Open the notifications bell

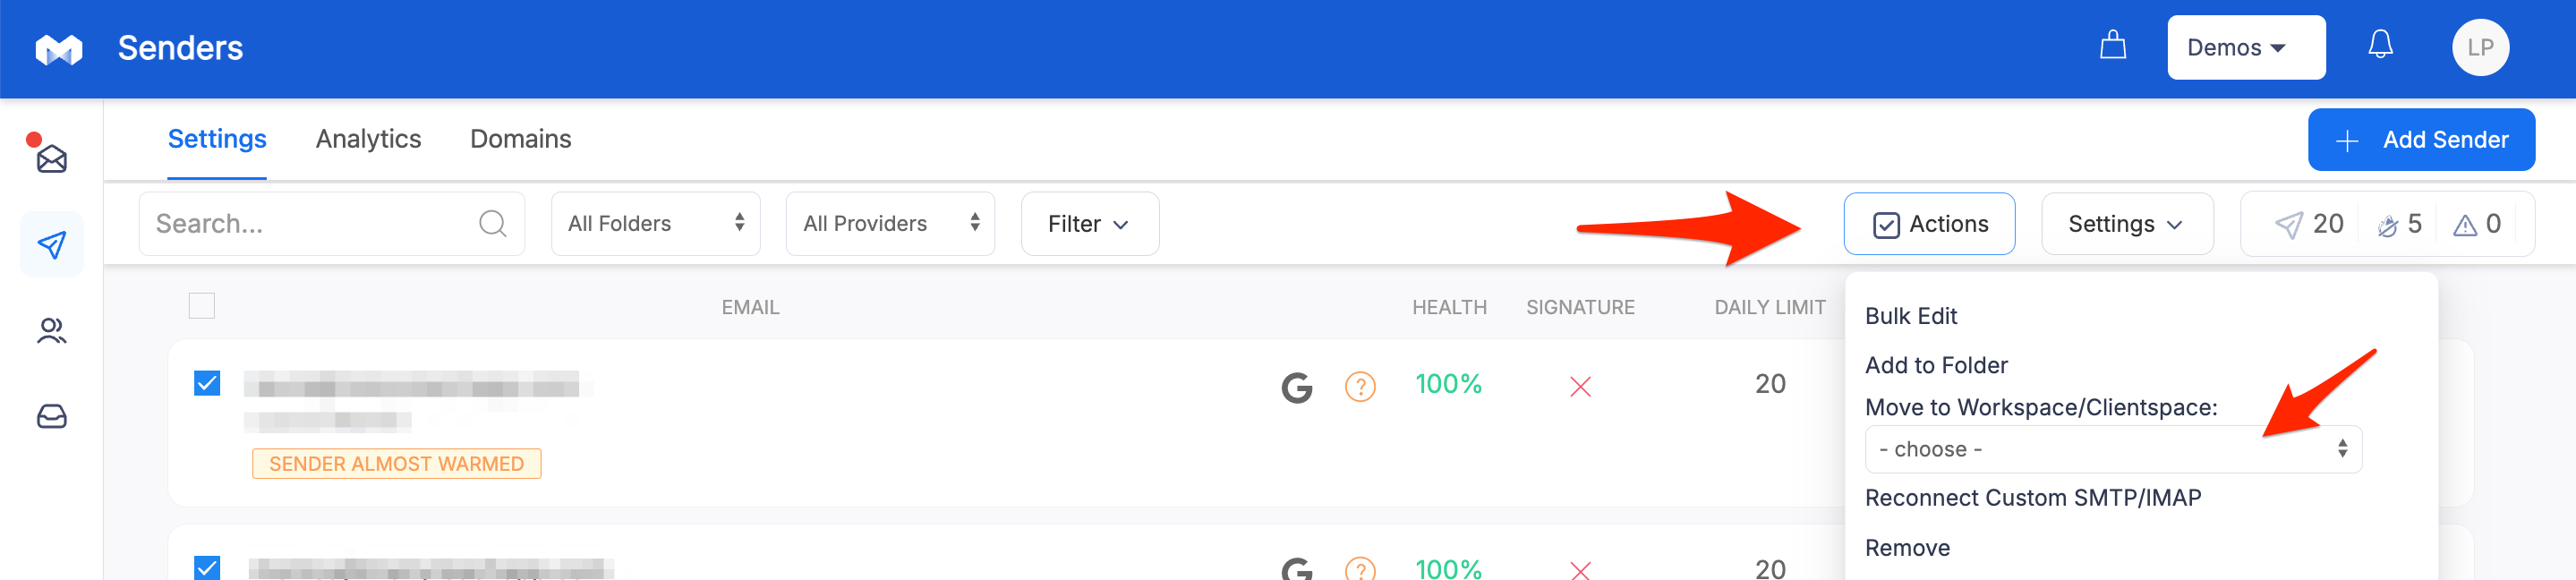click(2380, 46)
